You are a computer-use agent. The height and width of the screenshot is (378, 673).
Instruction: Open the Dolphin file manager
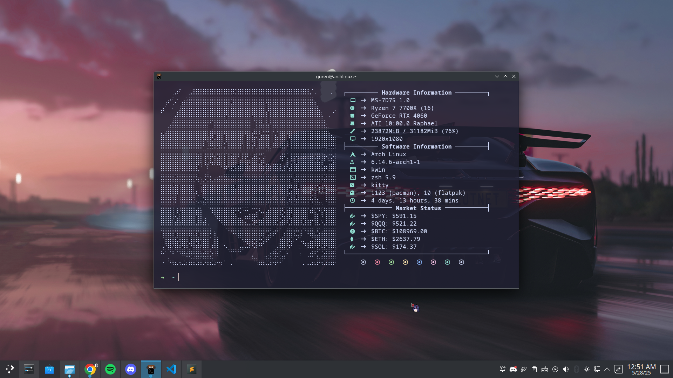pyautogui.click(x=70, y=369)
